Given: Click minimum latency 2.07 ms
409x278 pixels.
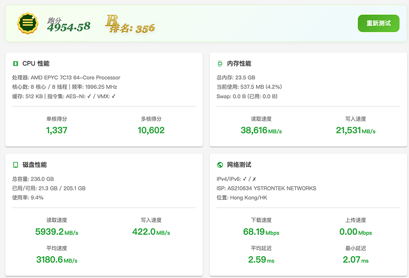Looking at the screenshot, I should (356, 260).
